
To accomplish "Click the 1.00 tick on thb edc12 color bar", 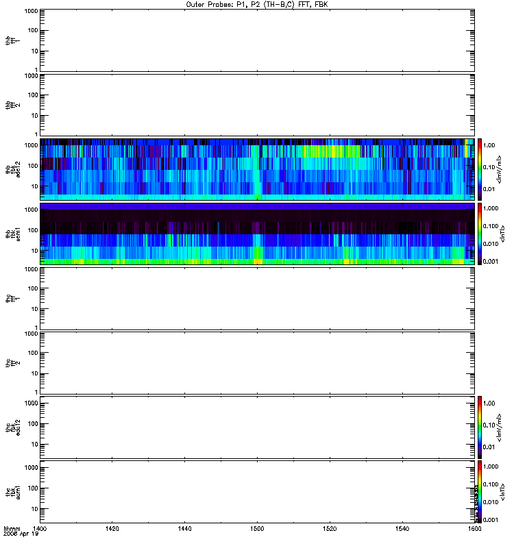I will pyautogui.click(x=489, y=145).
